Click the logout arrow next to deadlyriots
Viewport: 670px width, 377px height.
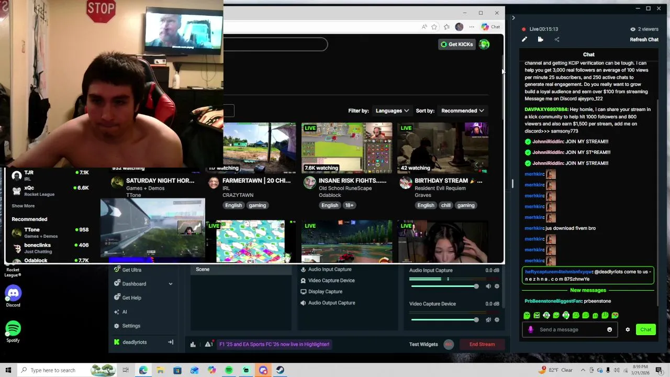pos(170,342)
